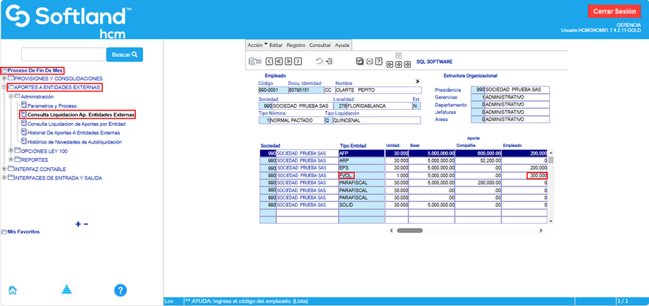Open the Consultar menu
The width and height of the screenshot is (649, 306).
[320, 44]
